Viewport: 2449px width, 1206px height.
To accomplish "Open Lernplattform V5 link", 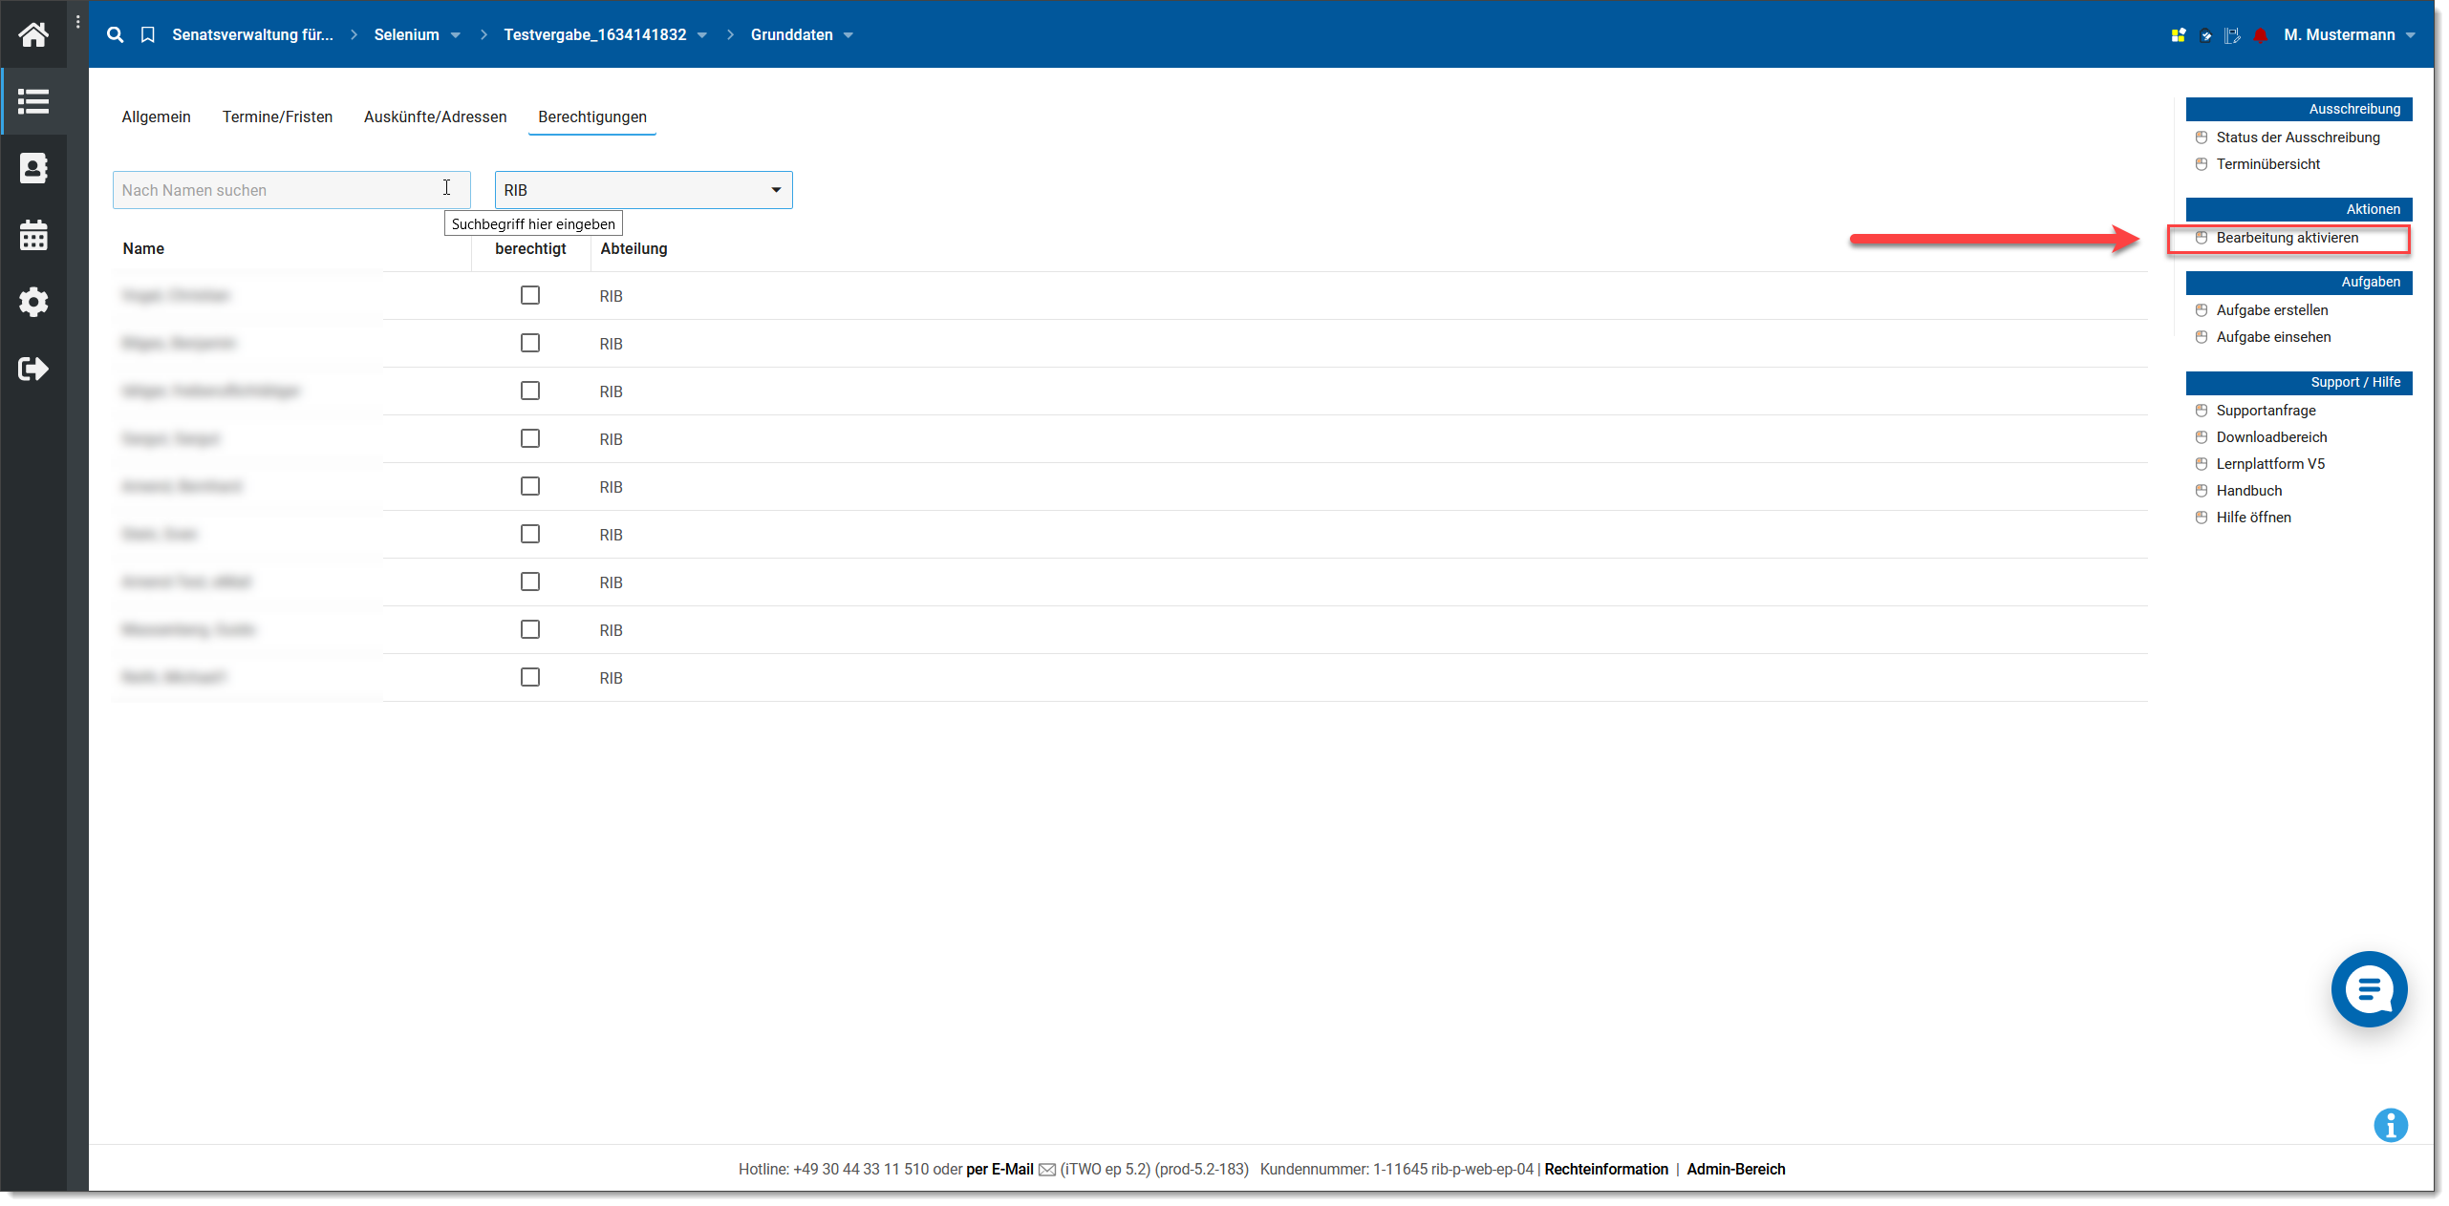I will 2270,464.
